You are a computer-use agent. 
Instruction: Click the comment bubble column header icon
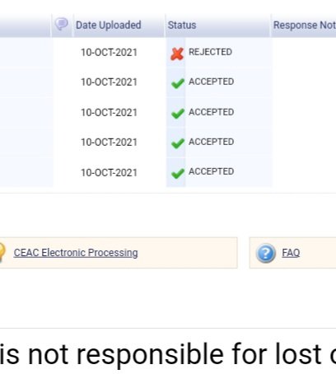pyautogui.click(x=62, y=24)
